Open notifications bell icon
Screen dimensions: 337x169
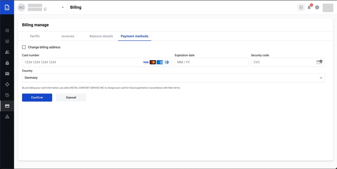(309, 7)
